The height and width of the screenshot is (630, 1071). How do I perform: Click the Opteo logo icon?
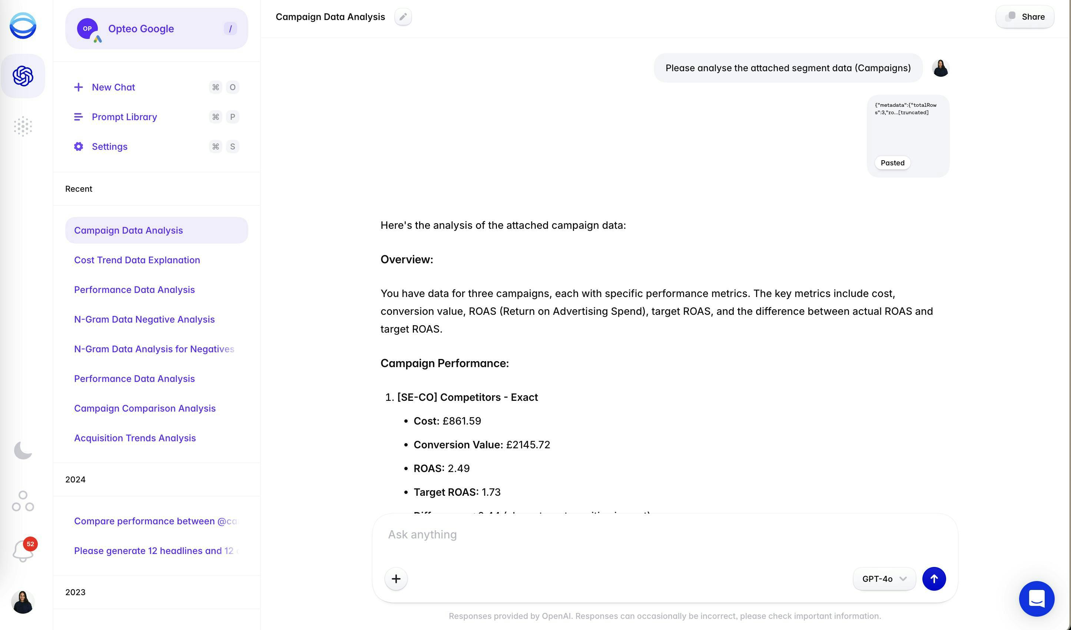(x=23, y=26)
